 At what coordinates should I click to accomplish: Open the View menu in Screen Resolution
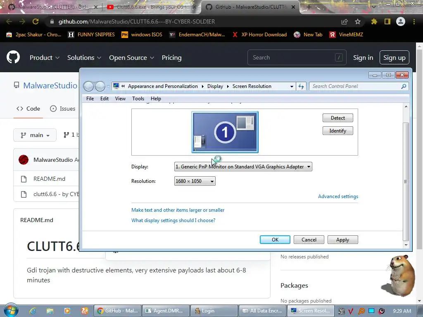pos(120,99)
